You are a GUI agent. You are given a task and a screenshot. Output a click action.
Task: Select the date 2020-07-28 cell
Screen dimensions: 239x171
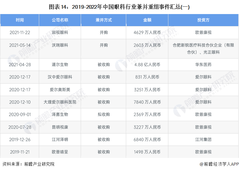coord(20,127)
